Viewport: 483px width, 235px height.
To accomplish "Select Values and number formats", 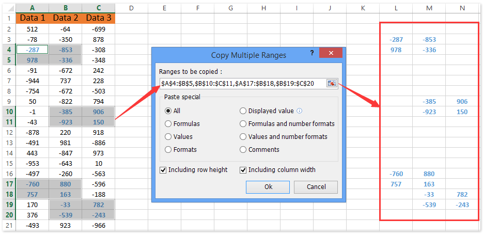I will (243, 137).
